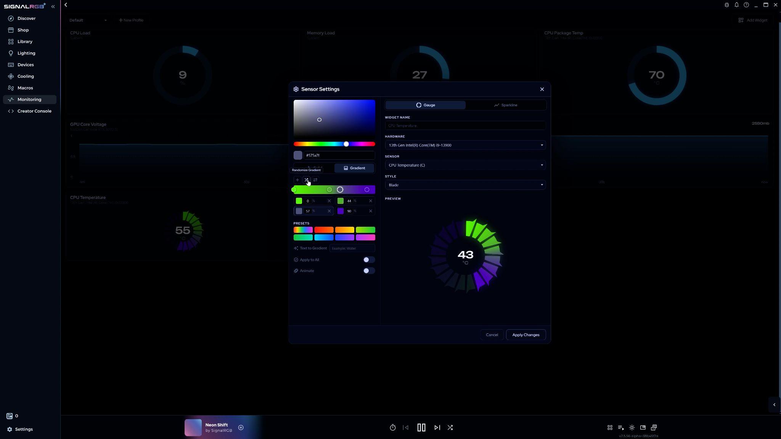The image size is (781, 439).
Task: Click Apply Changes
Action: pyautogui.click(x=526, y=335)
